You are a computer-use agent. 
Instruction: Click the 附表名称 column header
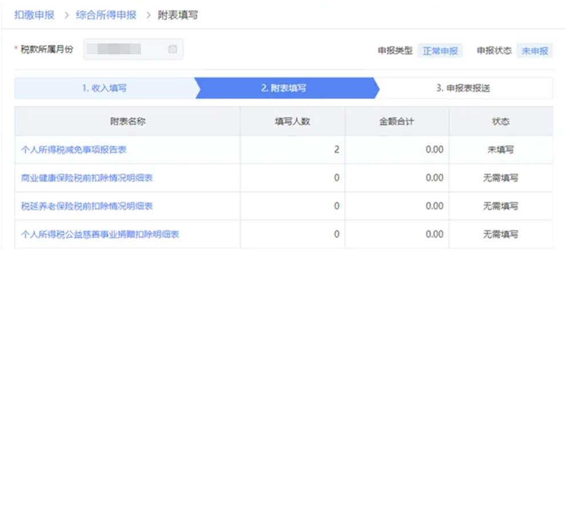128,121
